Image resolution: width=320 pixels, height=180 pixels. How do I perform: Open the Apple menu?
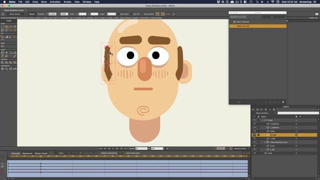coord(4,2)
